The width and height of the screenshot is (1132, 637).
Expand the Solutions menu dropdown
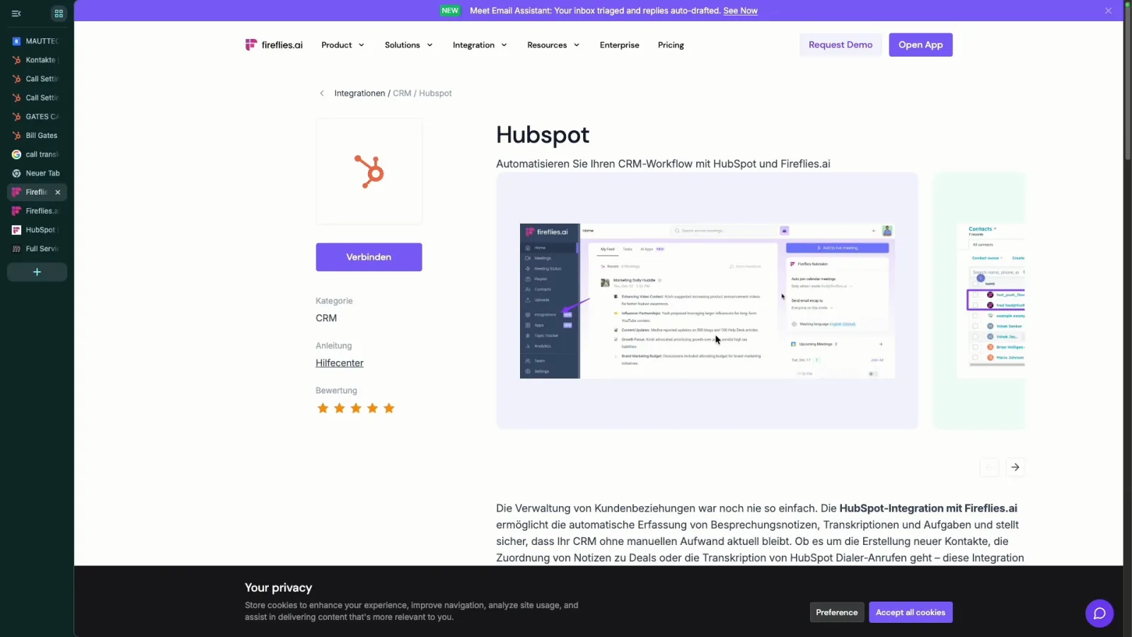[408, 45]
